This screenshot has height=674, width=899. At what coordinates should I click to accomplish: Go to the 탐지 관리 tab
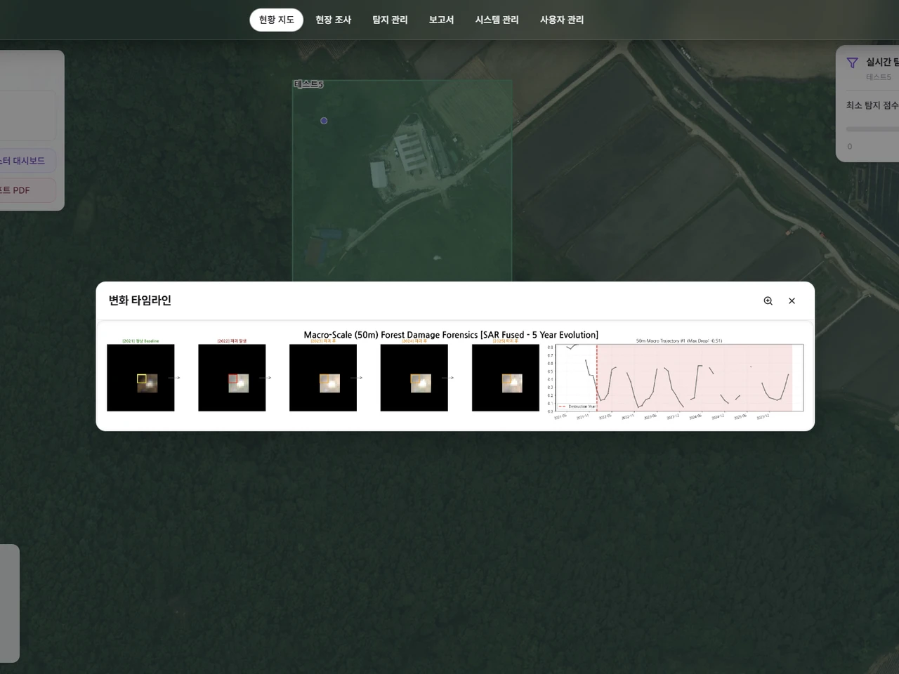tap(390, 20)
